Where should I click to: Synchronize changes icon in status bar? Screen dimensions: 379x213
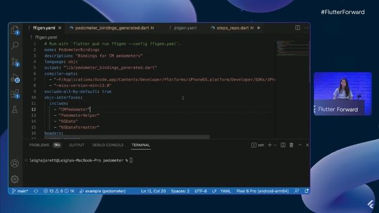pyautogui.click(x=36, y=191)
